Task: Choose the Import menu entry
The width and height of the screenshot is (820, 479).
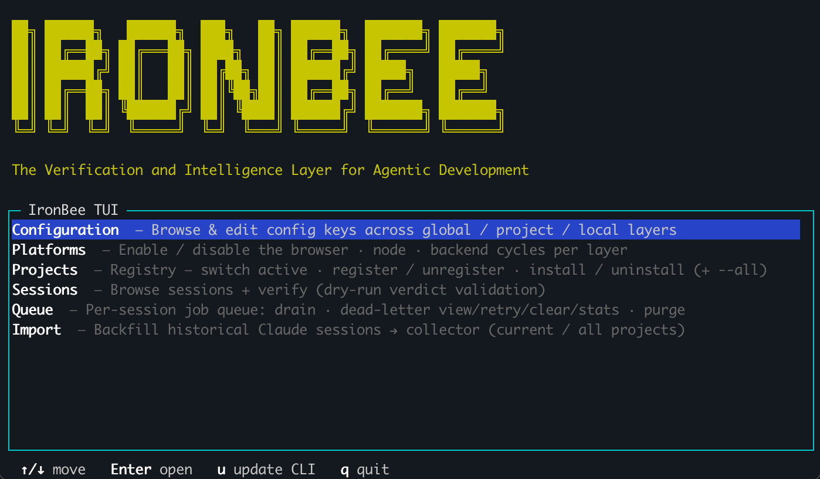Action: (x=406, y=330)
